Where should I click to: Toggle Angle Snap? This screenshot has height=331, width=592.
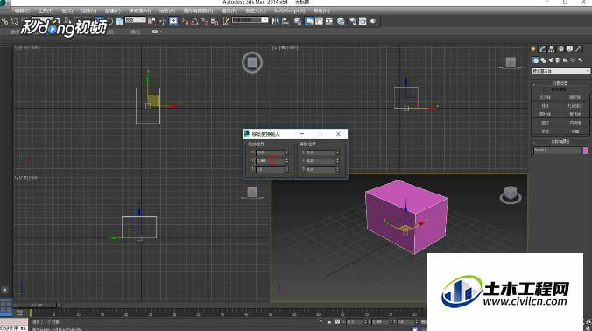click(x=194, y=21)
